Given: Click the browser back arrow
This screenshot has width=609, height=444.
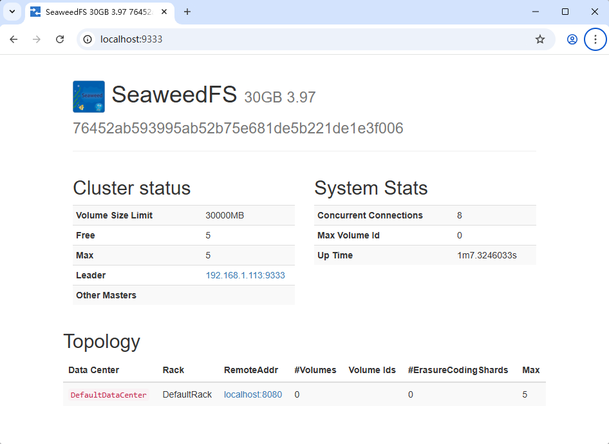Looking at the screenshot, I should click(14, 39).
